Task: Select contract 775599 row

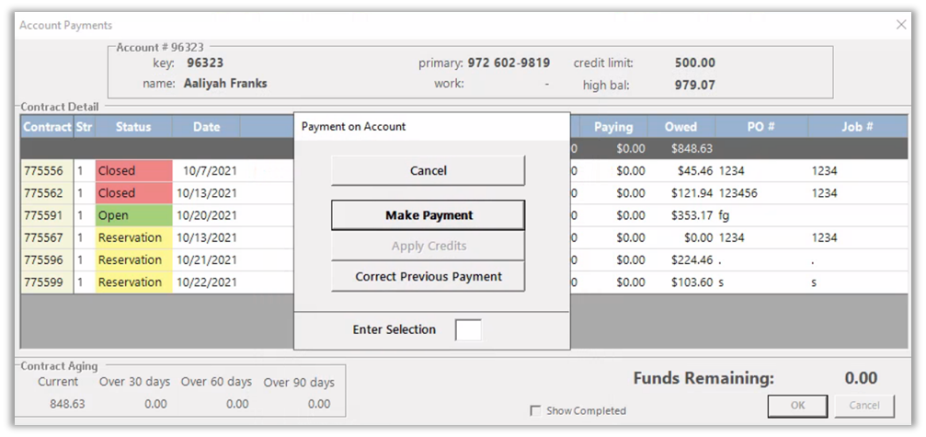Action: pos(44,282)
